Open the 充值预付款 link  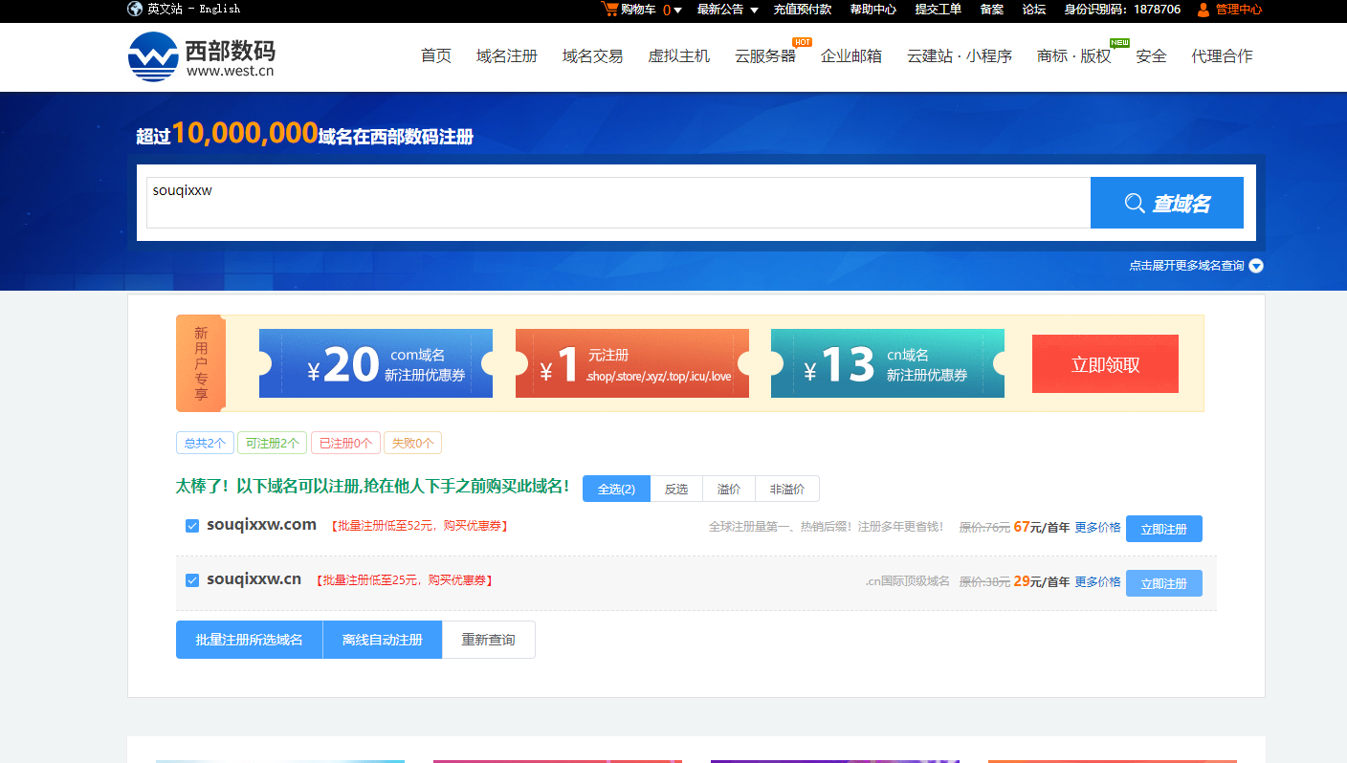pos(803,10)
